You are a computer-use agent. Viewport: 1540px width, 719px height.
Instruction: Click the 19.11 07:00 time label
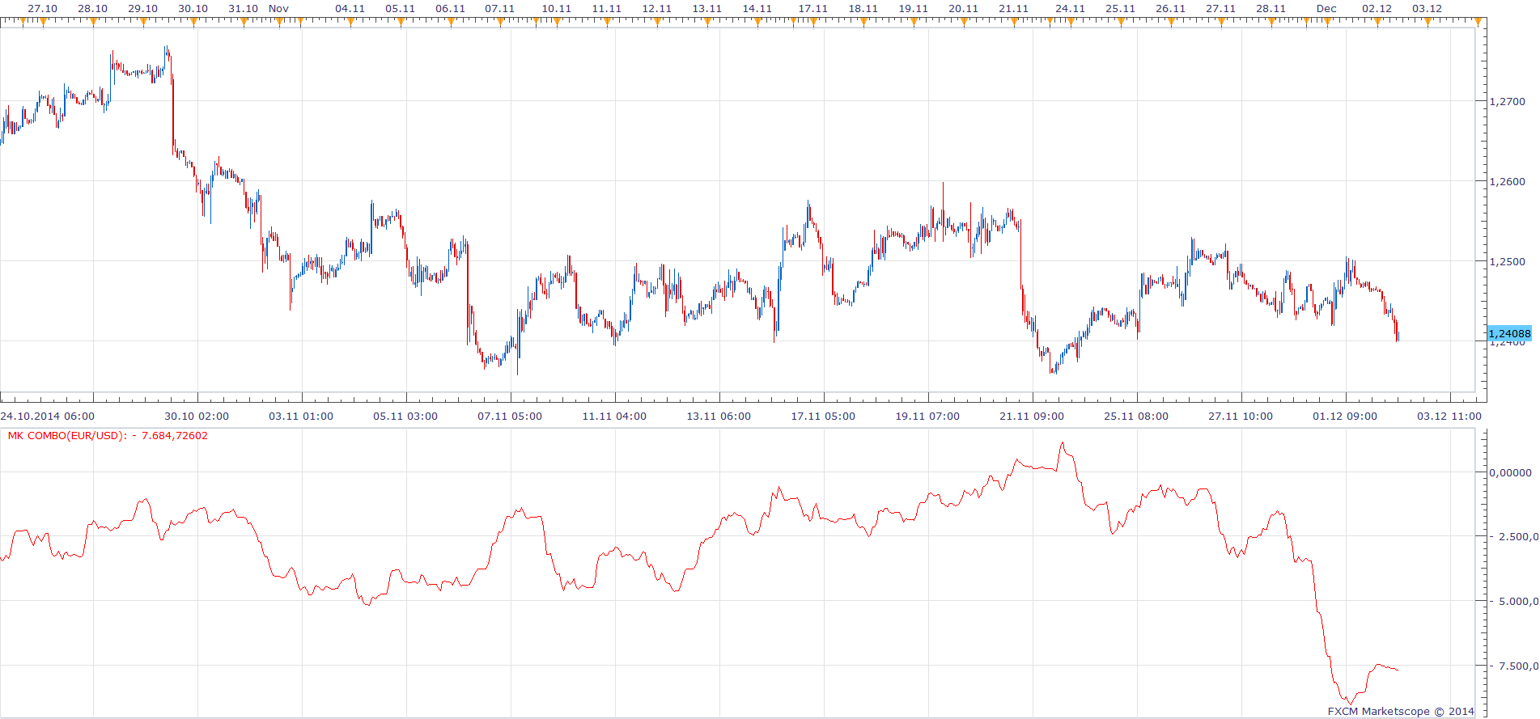coord(927,417)
